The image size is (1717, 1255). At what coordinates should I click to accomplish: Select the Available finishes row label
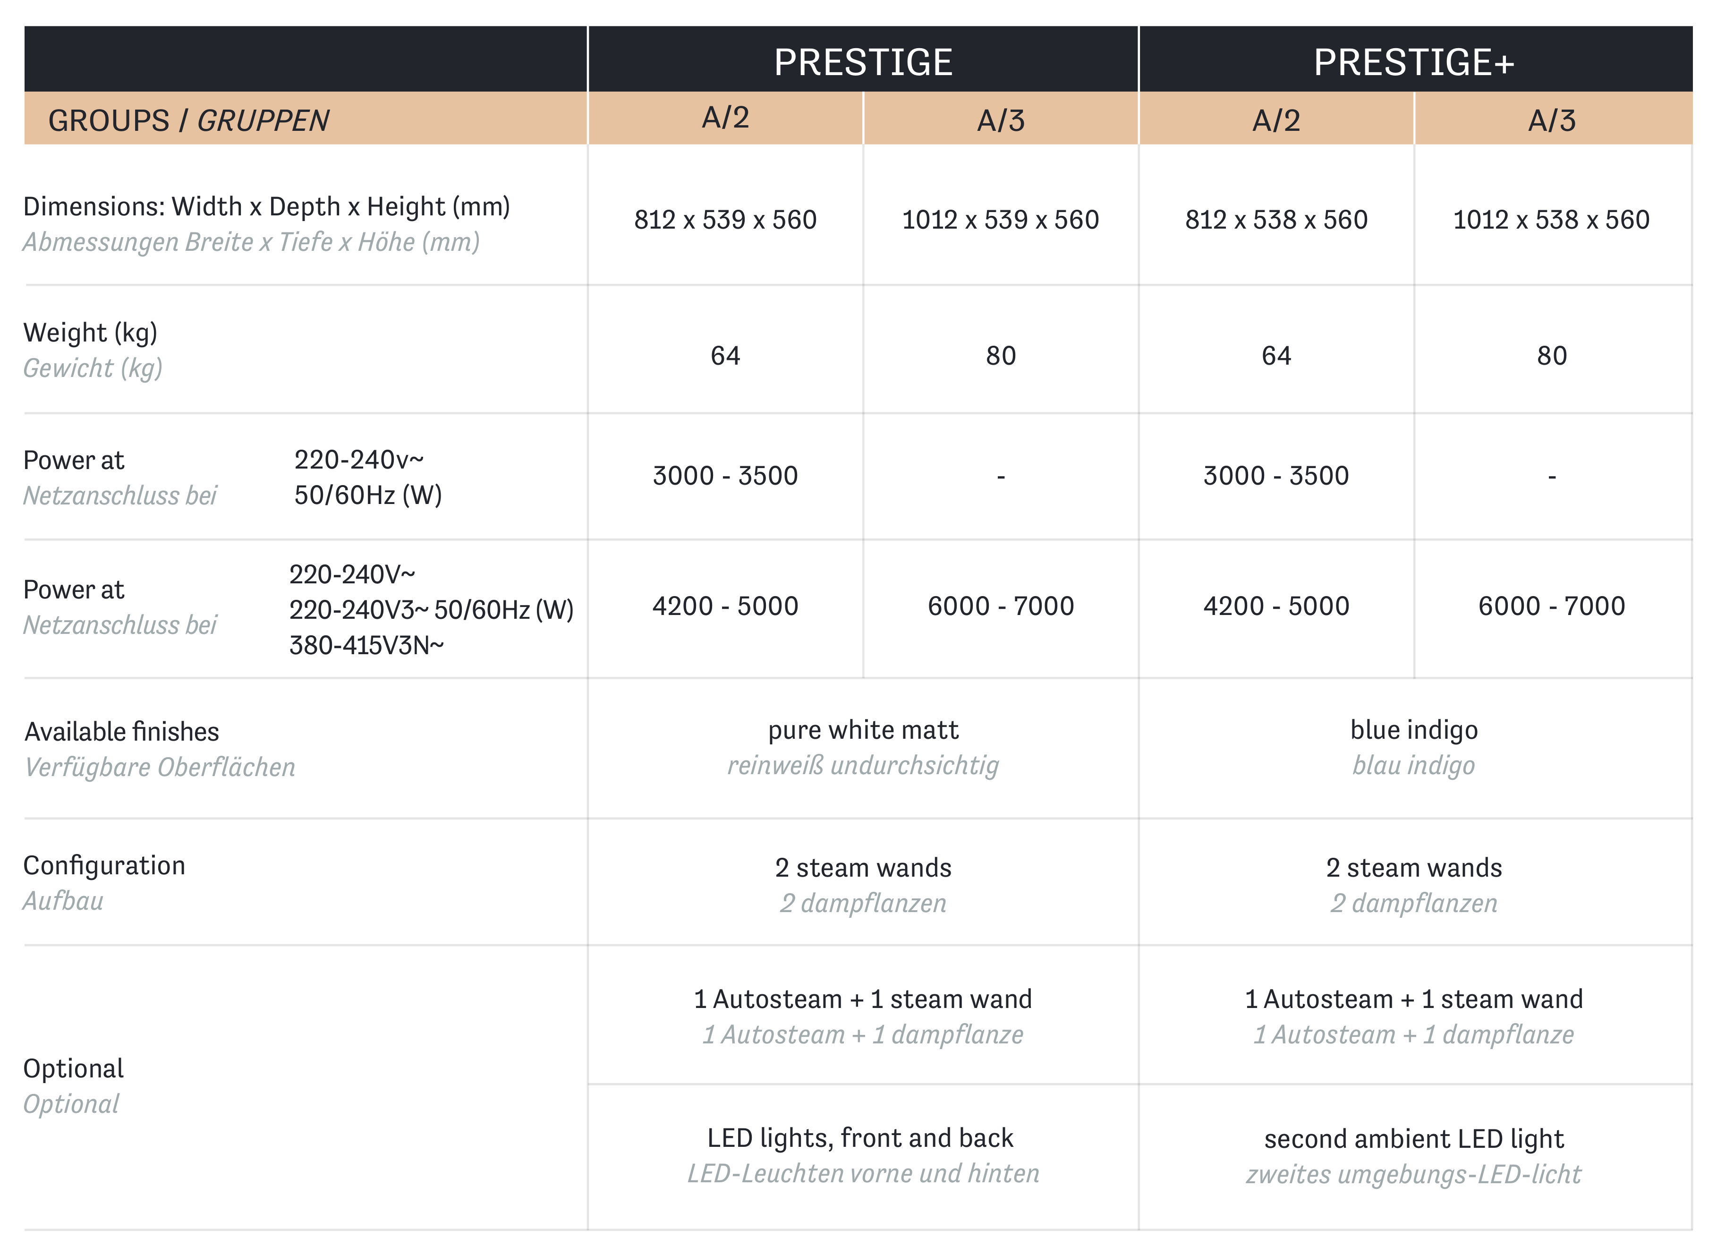[121, 732]
